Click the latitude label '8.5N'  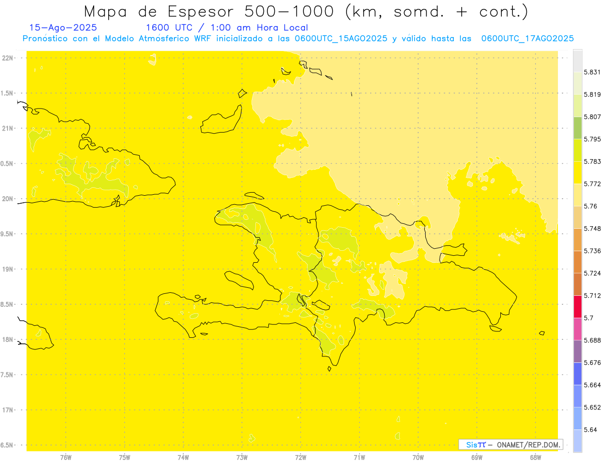[8, 304]
